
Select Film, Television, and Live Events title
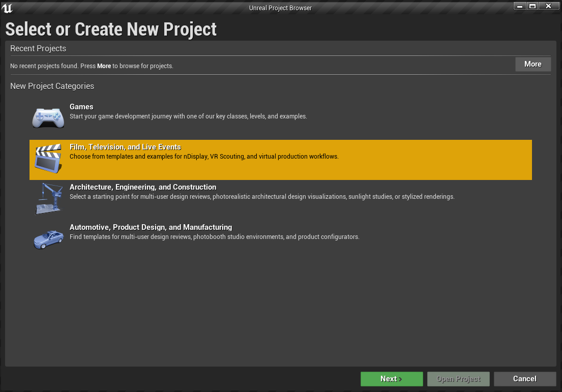[125, 147]
